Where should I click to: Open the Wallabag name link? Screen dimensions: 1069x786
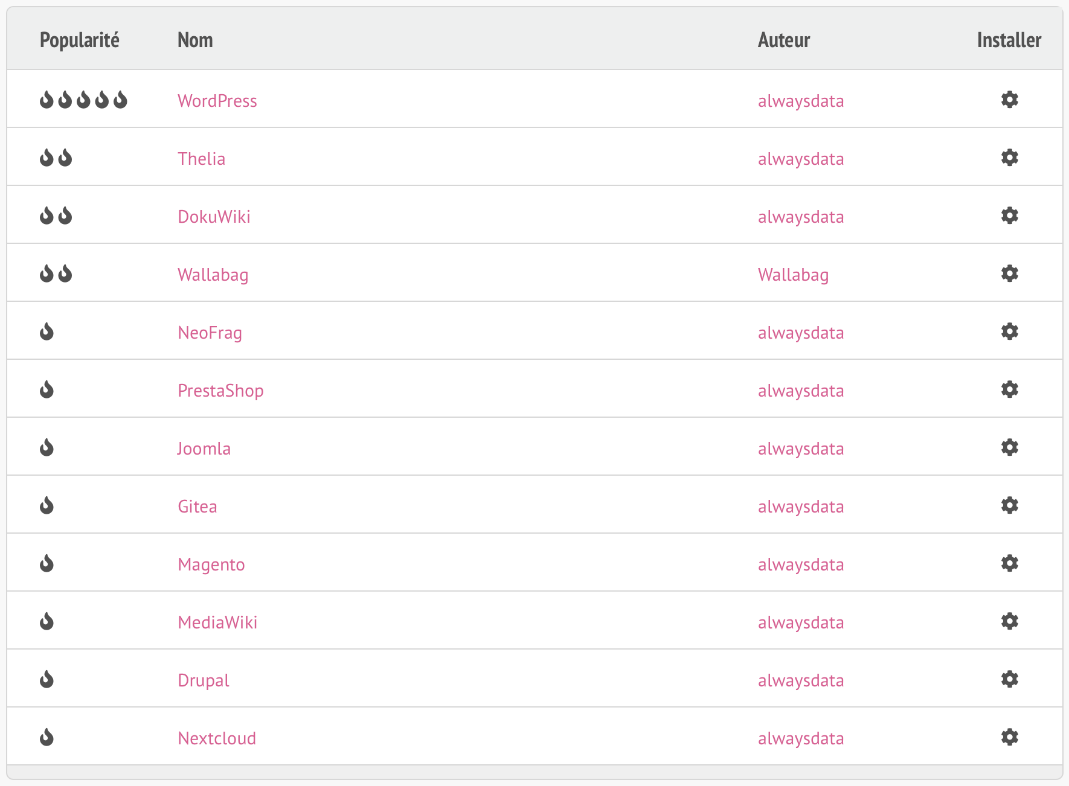click(213, 275)
